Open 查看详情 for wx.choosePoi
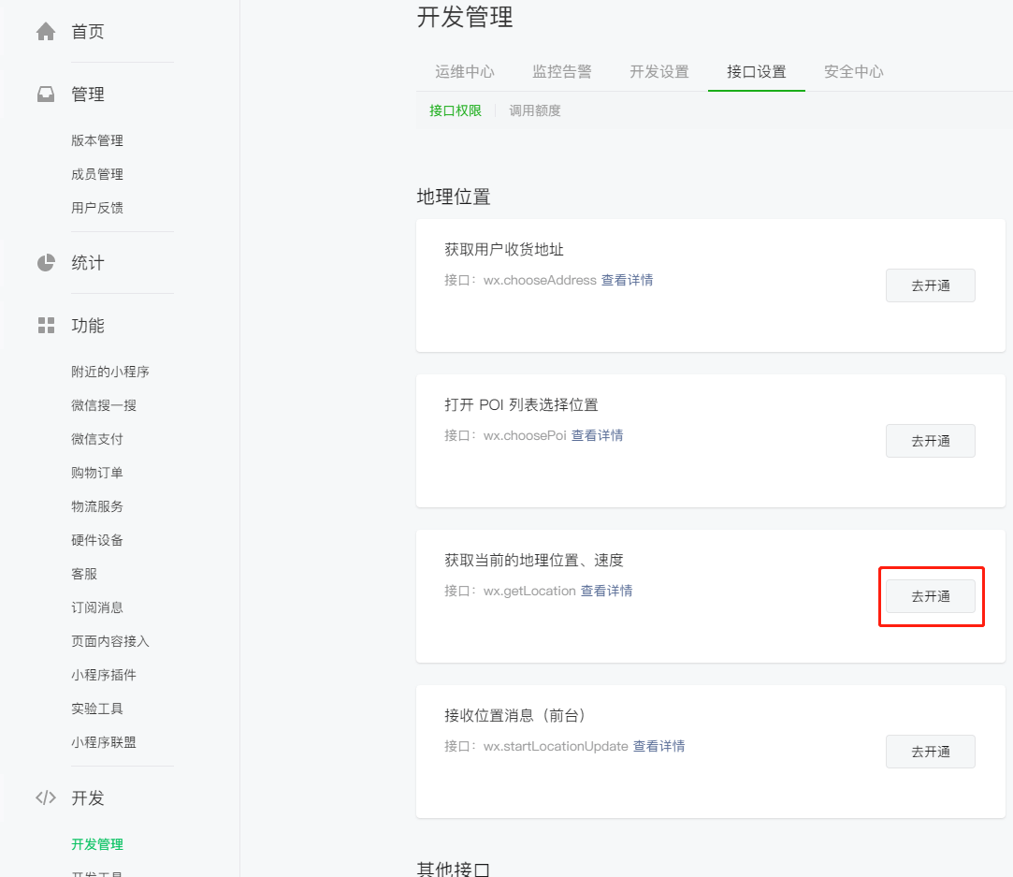 click(x=598, y=434)
